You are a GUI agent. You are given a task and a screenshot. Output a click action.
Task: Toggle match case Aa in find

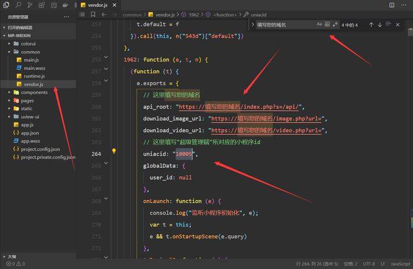[319, 24]
